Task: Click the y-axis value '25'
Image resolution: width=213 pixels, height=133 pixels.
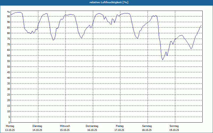Action: (9, 95)
